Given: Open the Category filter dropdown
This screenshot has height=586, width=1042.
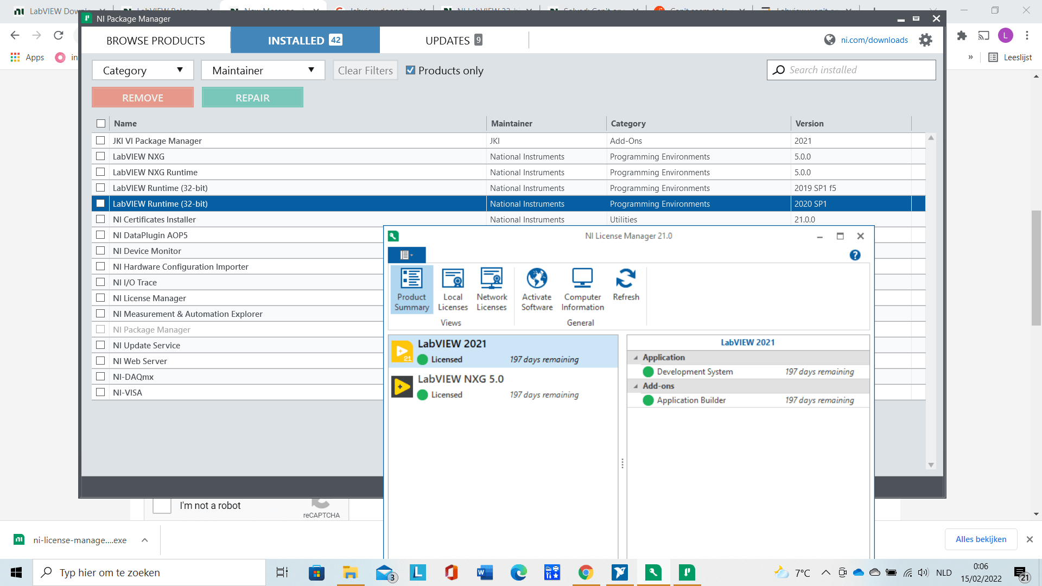Looking at the screenshot, I should tap(142, 70).
